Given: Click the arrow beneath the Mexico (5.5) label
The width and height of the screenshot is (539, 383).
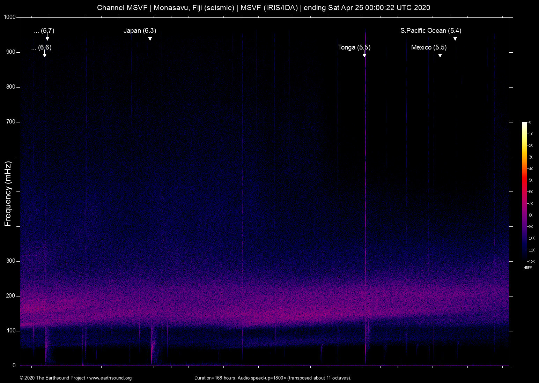Looking at the screenshot, I should pos(440,54).
